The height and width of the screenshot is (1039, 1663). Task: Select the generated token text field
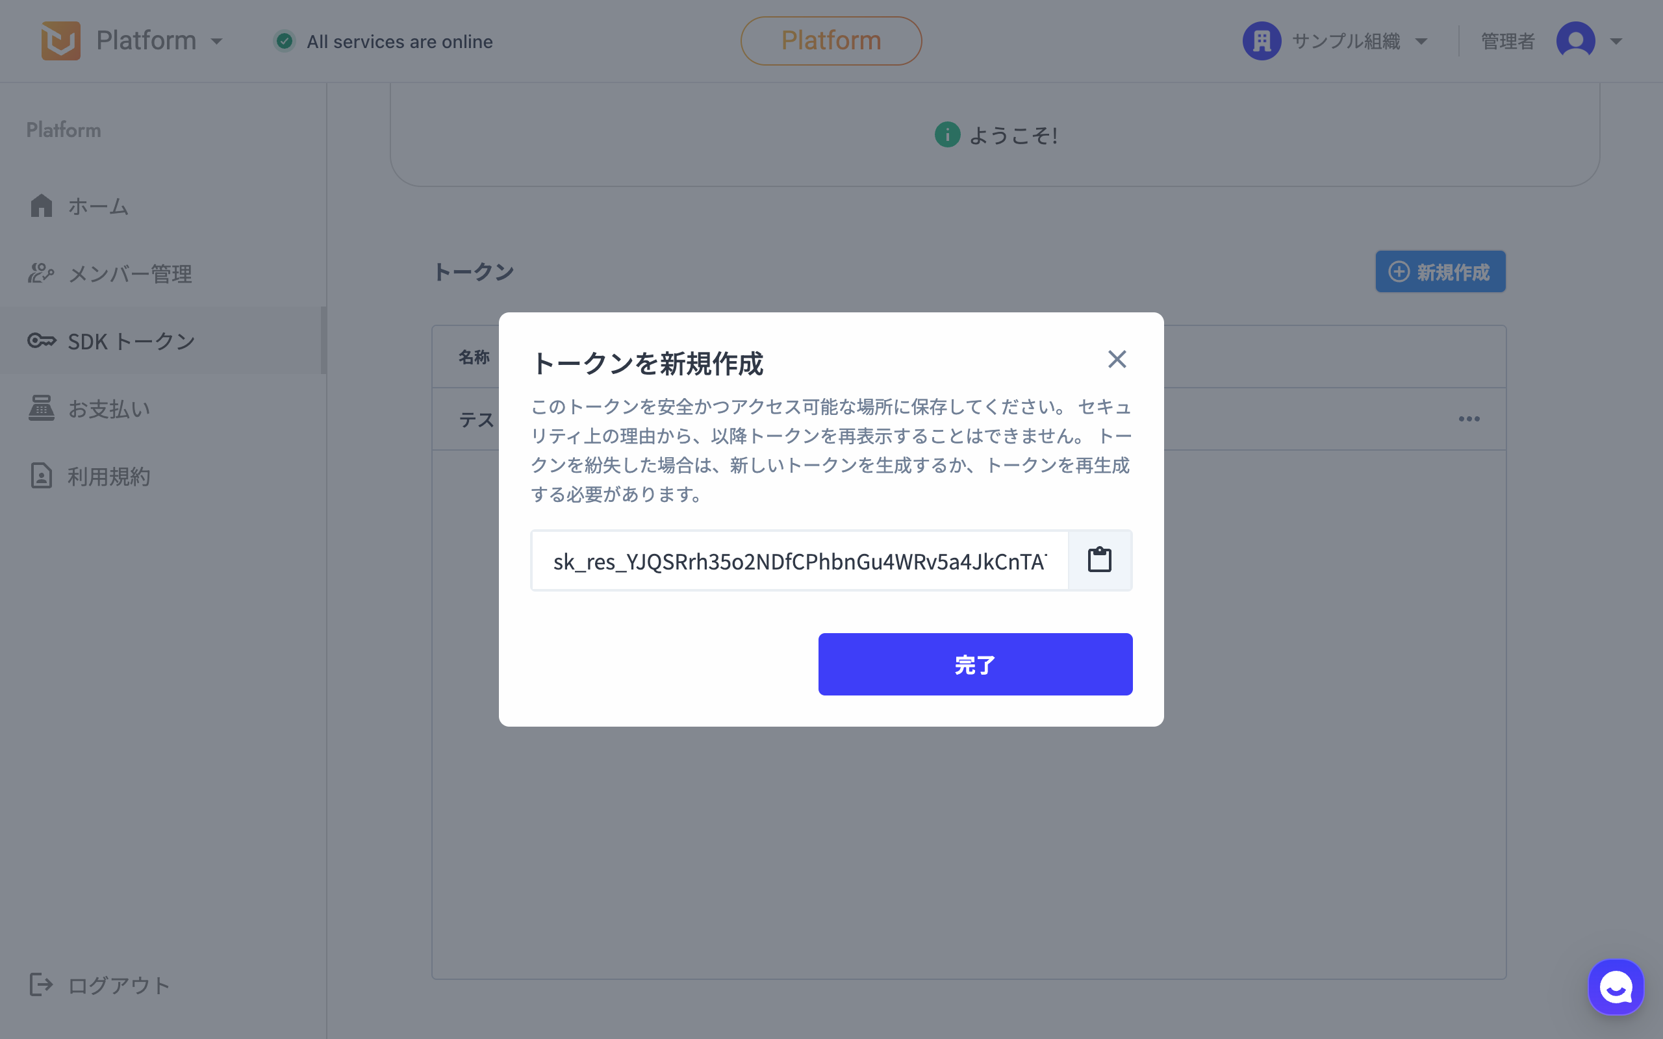(x=799, y=560)
